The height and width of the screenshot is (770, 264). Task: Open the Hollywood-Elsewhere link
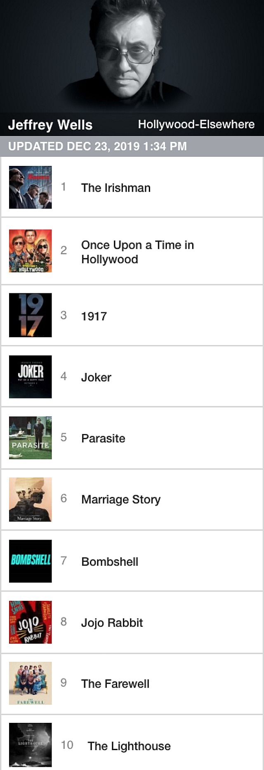(196, 124)
